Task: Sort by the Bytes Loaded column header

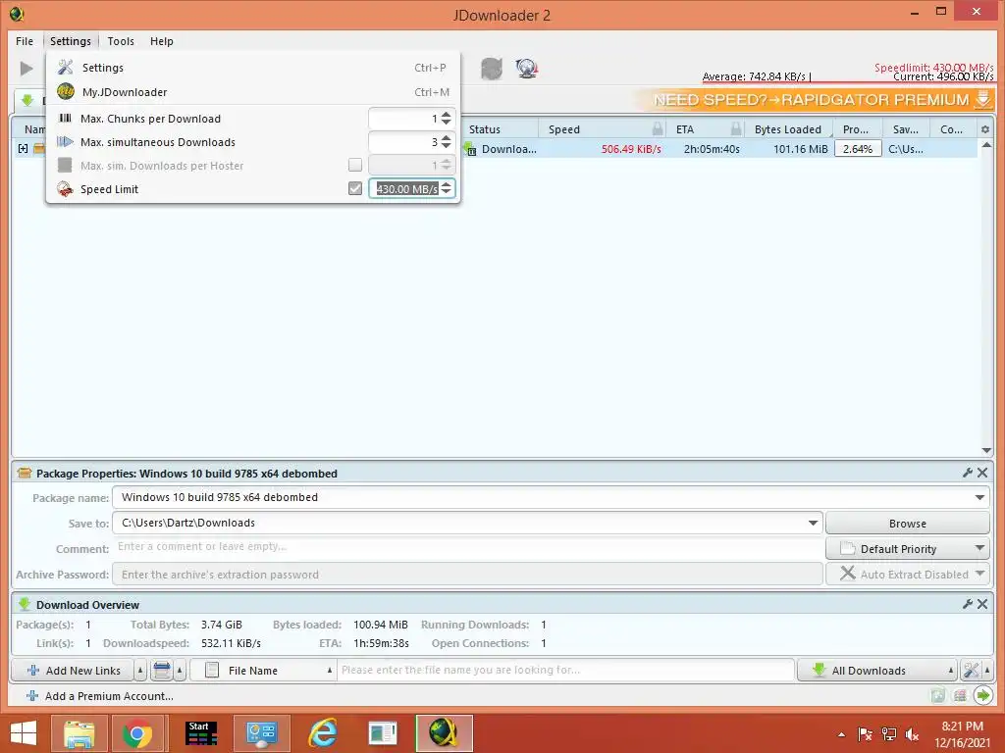Action: [x=788, y=129]
